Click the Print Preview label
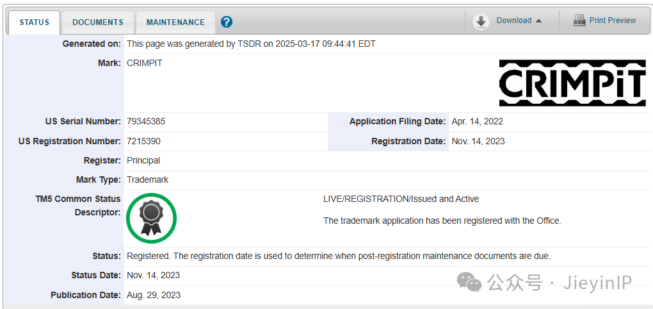The width and height of the screenshot is (653, 309). pyautogui.click(x=612, y=21)
